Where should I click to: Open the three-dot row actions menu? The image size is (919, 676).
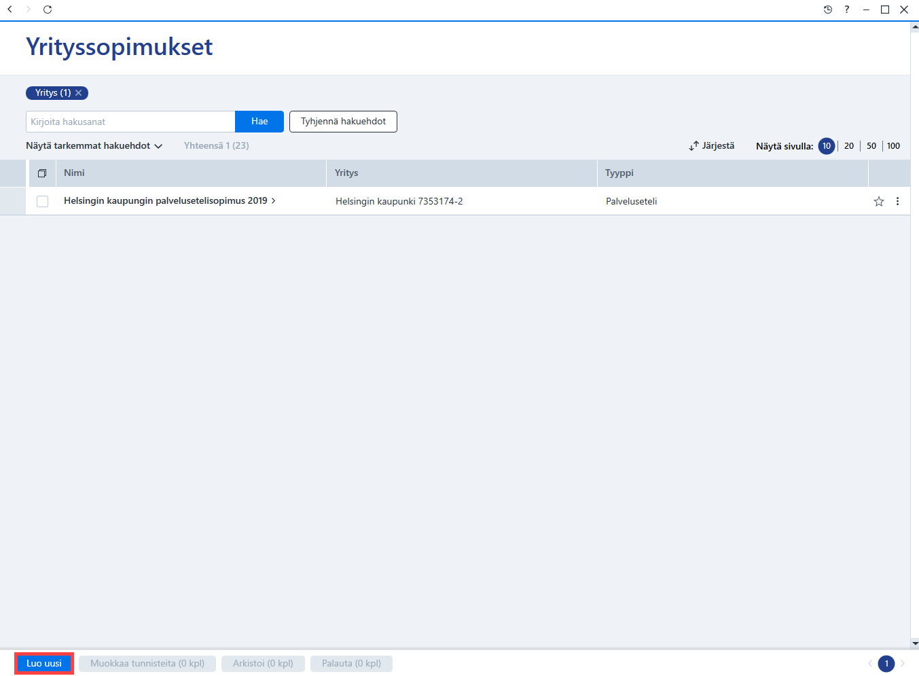click(898, 201)
